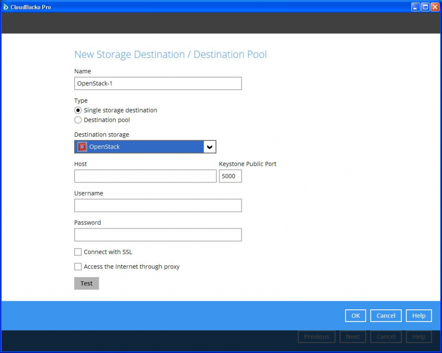Click the dimmed Cancel button in dark bar
The image size is (442, 353).
[x=386, y=337]
